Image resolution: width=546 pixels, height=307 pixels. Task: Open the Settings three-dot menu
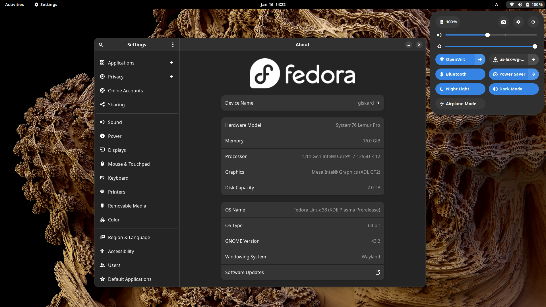click(x=173, y=45)
